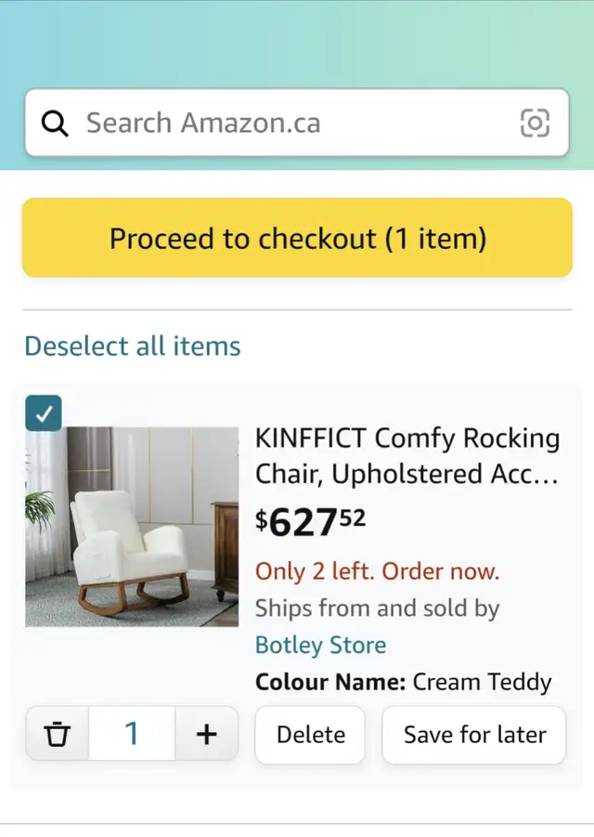Select the quantity value 1
Screen dimensions: 594x837
point(132,734)
